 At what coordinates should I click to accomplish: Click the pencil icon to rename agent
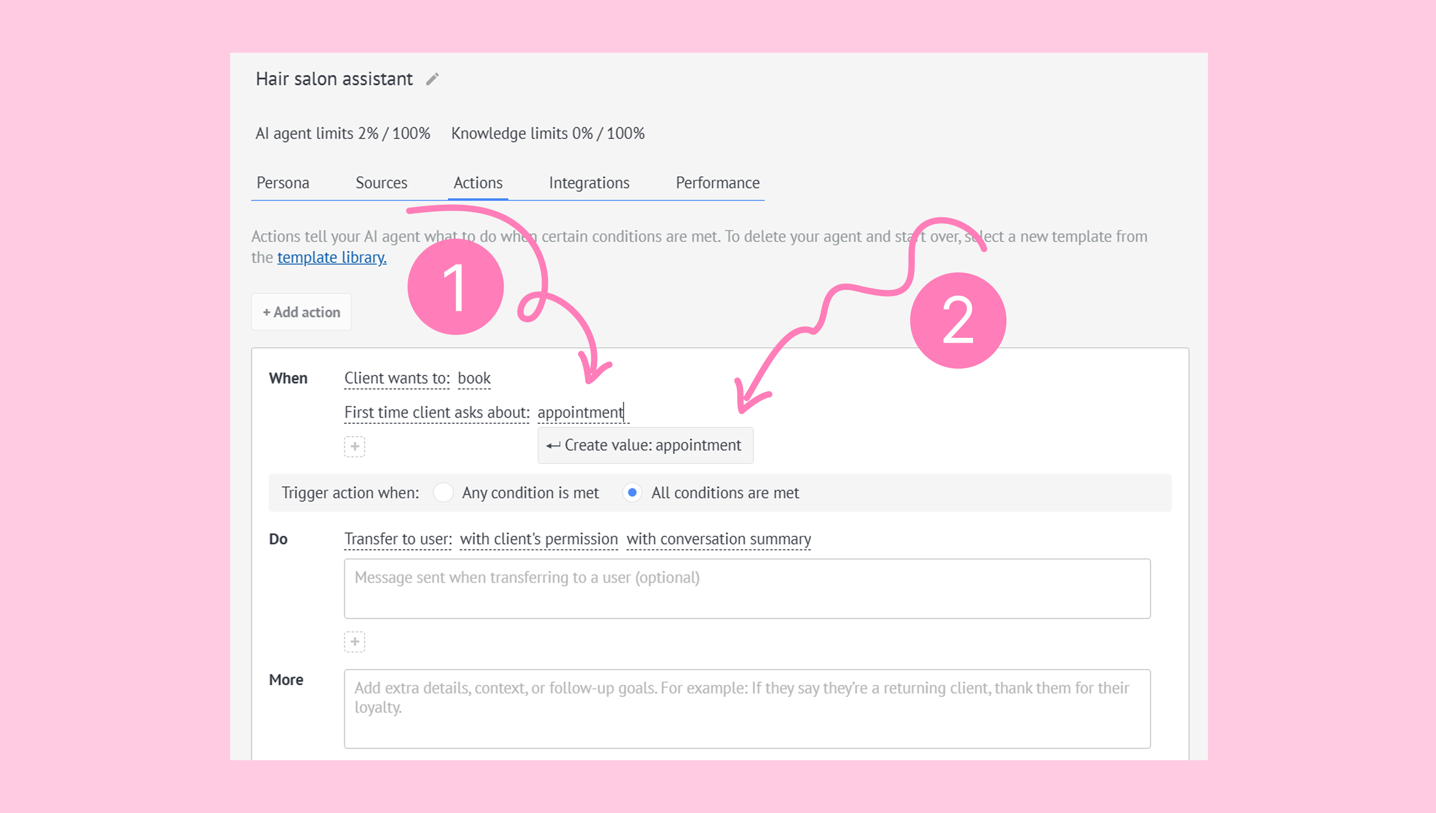(x=432, y=79)
